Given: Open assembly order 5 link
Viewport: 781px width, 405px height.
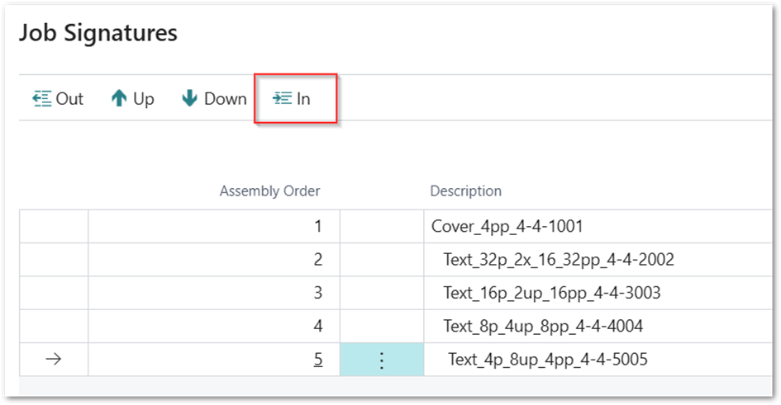Looking at the screenshot, I should pos(317,360).
